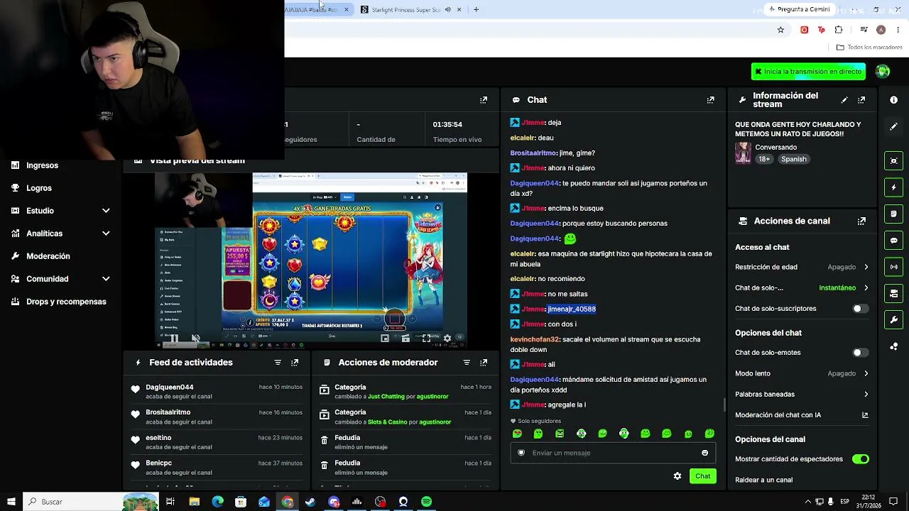Viewport: 909px width, 511px height.
Task: Open Modo lento options
Action: (x=802, y=373)
